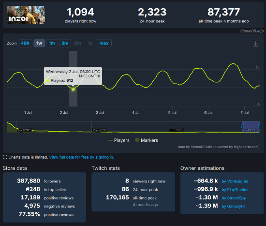Screen dimensions: 266x226
Task: Open owner estimate by Gamalytic
Action: [234, 206]
